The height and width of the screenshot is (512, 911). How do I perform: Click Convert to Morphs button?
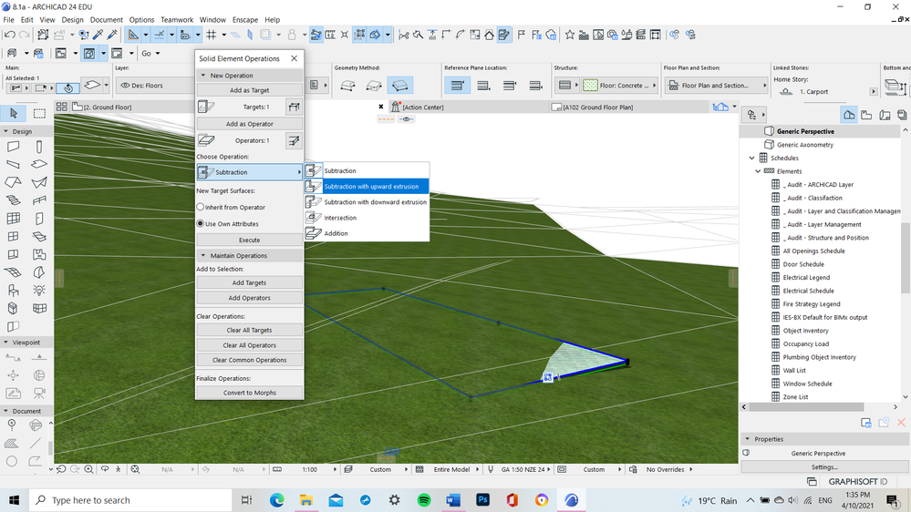[249, 393]
